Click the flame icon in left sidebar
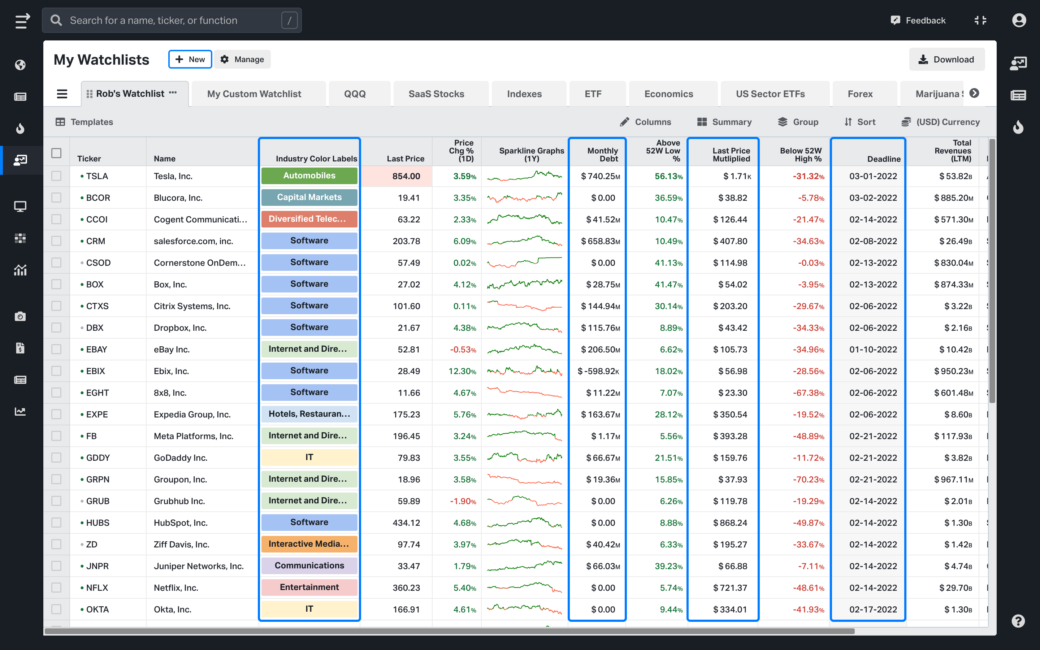Screen dimensions: 1040x650 pyautogui.click(x=20, y=129)
